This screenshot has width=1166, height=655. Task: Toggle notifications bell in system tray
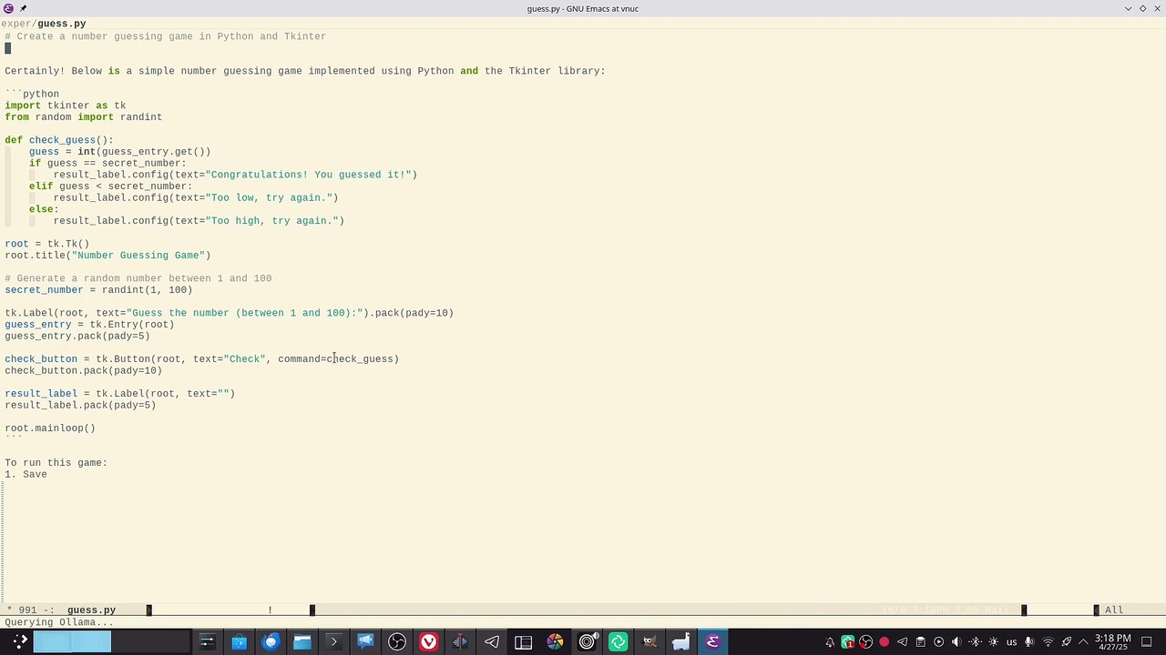point(830,642)
